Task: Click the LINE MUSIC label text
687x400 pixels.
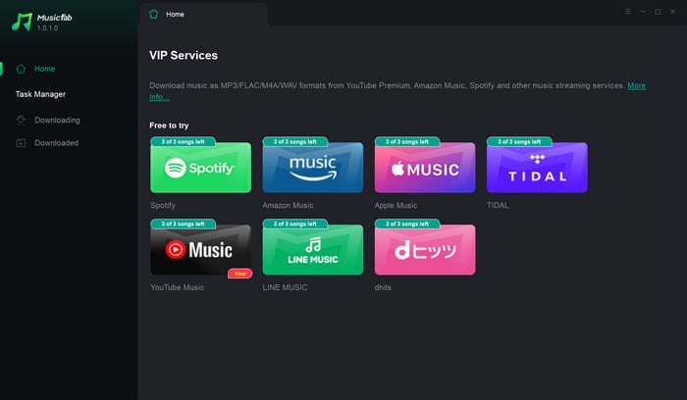Action: click(285, 287)
